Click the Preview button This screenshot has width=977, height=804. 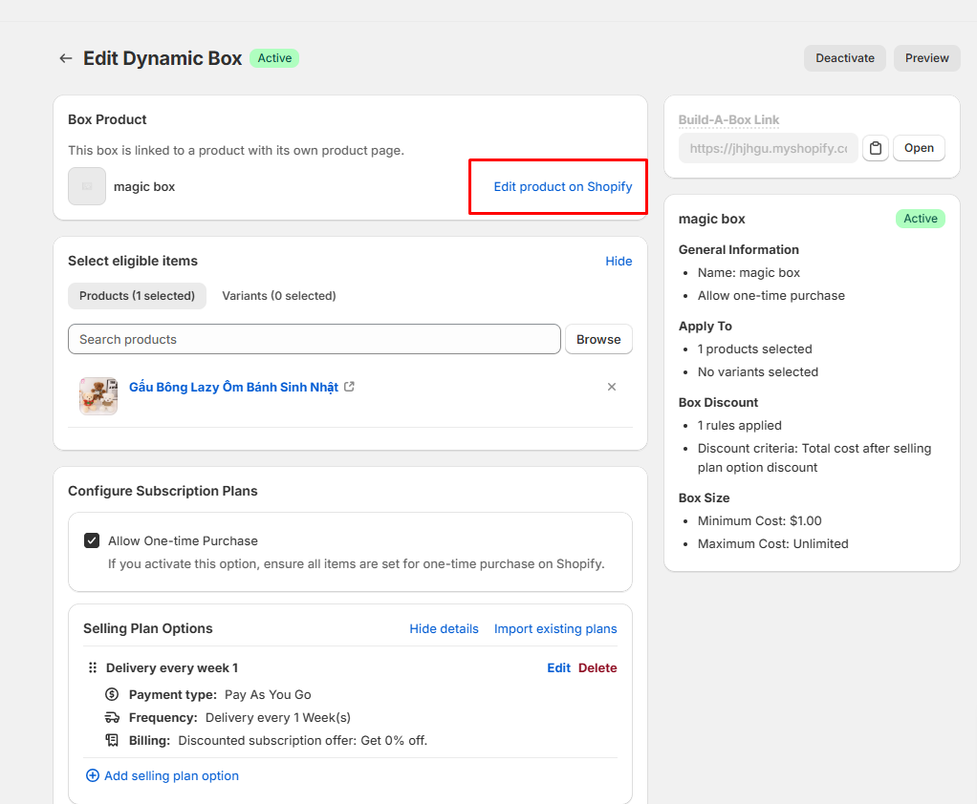[926, 58]
